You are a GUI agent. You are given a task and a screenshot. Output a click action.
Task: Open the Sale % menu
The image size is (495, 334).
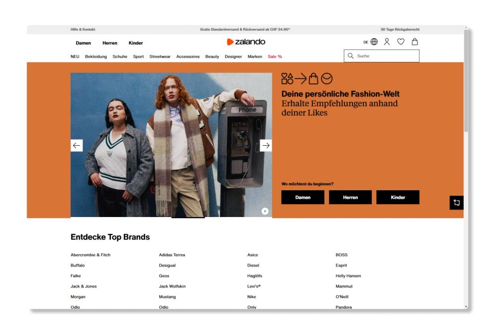[x=275, y=56]
